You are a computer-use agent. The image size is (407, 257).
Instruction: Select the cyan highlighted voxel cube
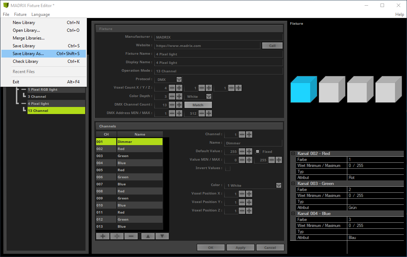tap(303, 89)
